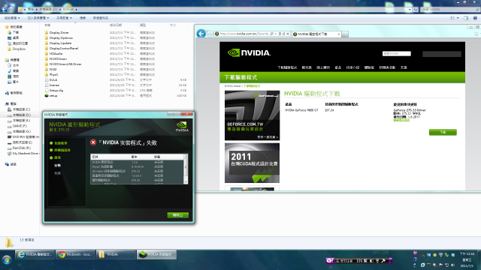This screenshot has width=481, height=270.
Task: Open the PhysX folder
Action: [53, 75]
